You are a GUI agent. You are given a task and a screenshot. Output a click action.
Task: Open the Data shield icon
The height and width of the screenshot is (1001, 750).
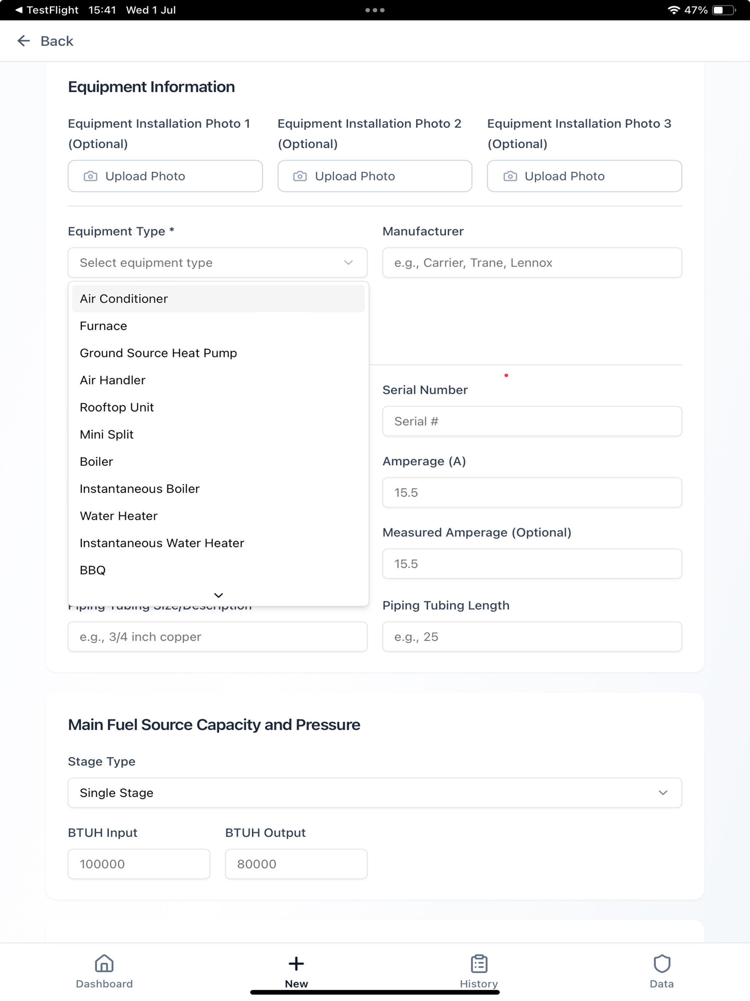coord(661,964)
